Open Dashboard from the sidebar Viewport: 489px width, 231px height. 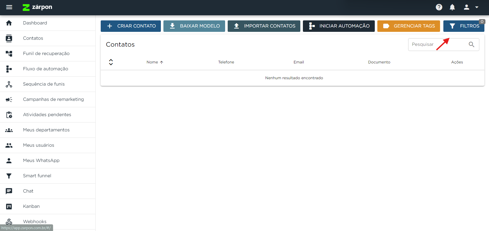coord(35,23)
